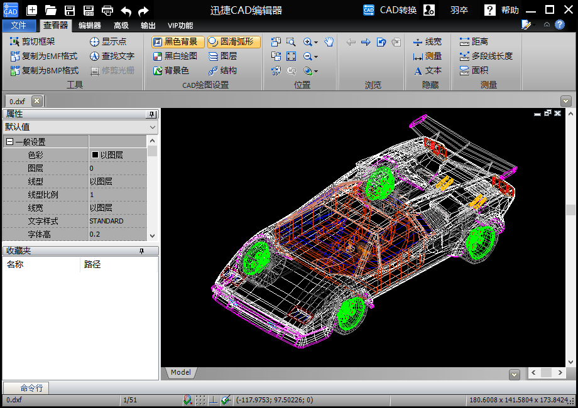The width and height of the screenshot is (578, 408).
Task: Toggle 文本 text visibility
Action: pyautogui.click(x=427, y=70)
